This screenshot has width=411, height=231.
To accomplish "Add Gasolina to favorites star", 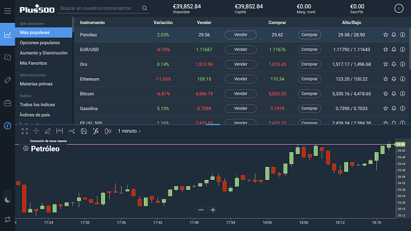I will click(x=385, y=108).
